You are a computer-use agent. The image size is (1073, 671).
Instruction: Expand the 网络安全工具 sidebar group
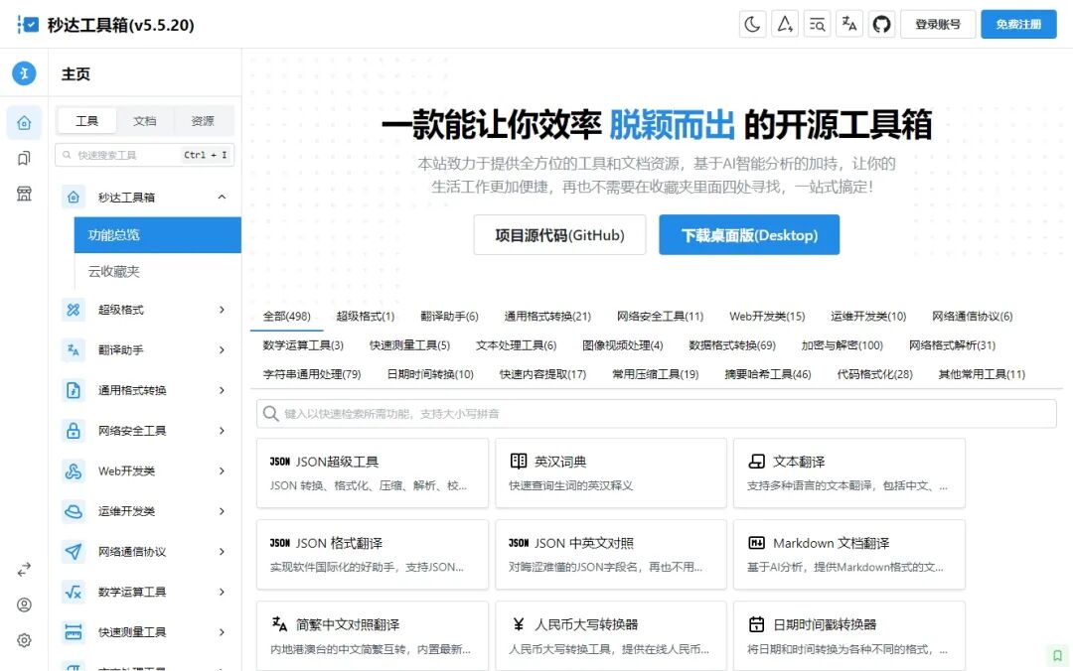point(144,431)
